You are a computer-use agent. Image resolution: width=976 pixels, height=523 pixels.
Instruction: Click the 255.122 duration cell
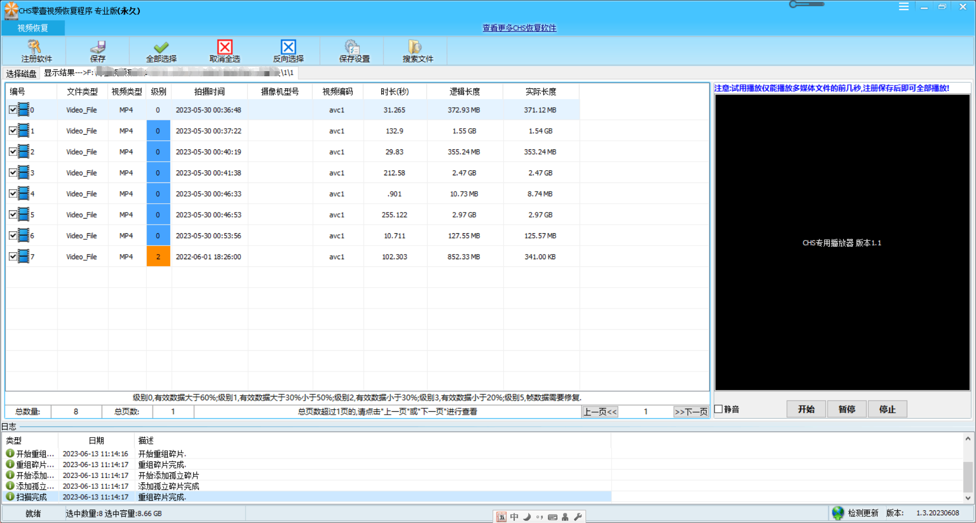pyautogui.click(x=394, y=215)
